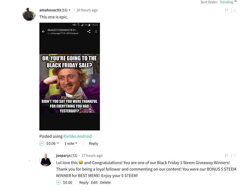251x190 pixels.
Task: Upvote amahovac93's comment
Action: 42,144
